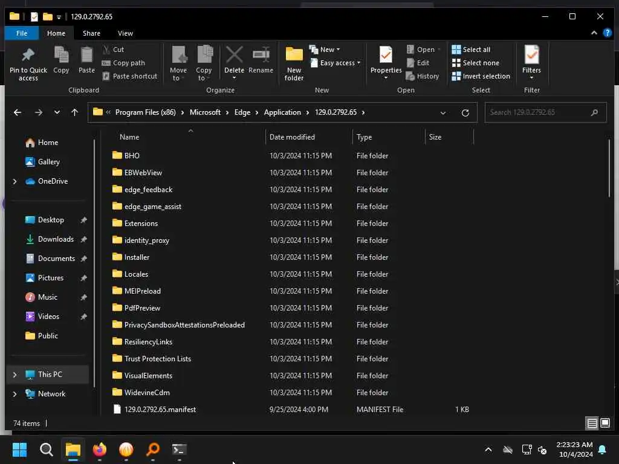Create a New folder from the ribbon
The image size is (619, 464).
tap(294, 63)
